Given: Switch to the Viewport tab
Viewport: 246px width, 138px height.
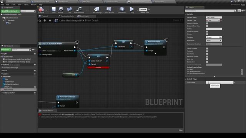Looking at the screenshot, I should (45, 16).
